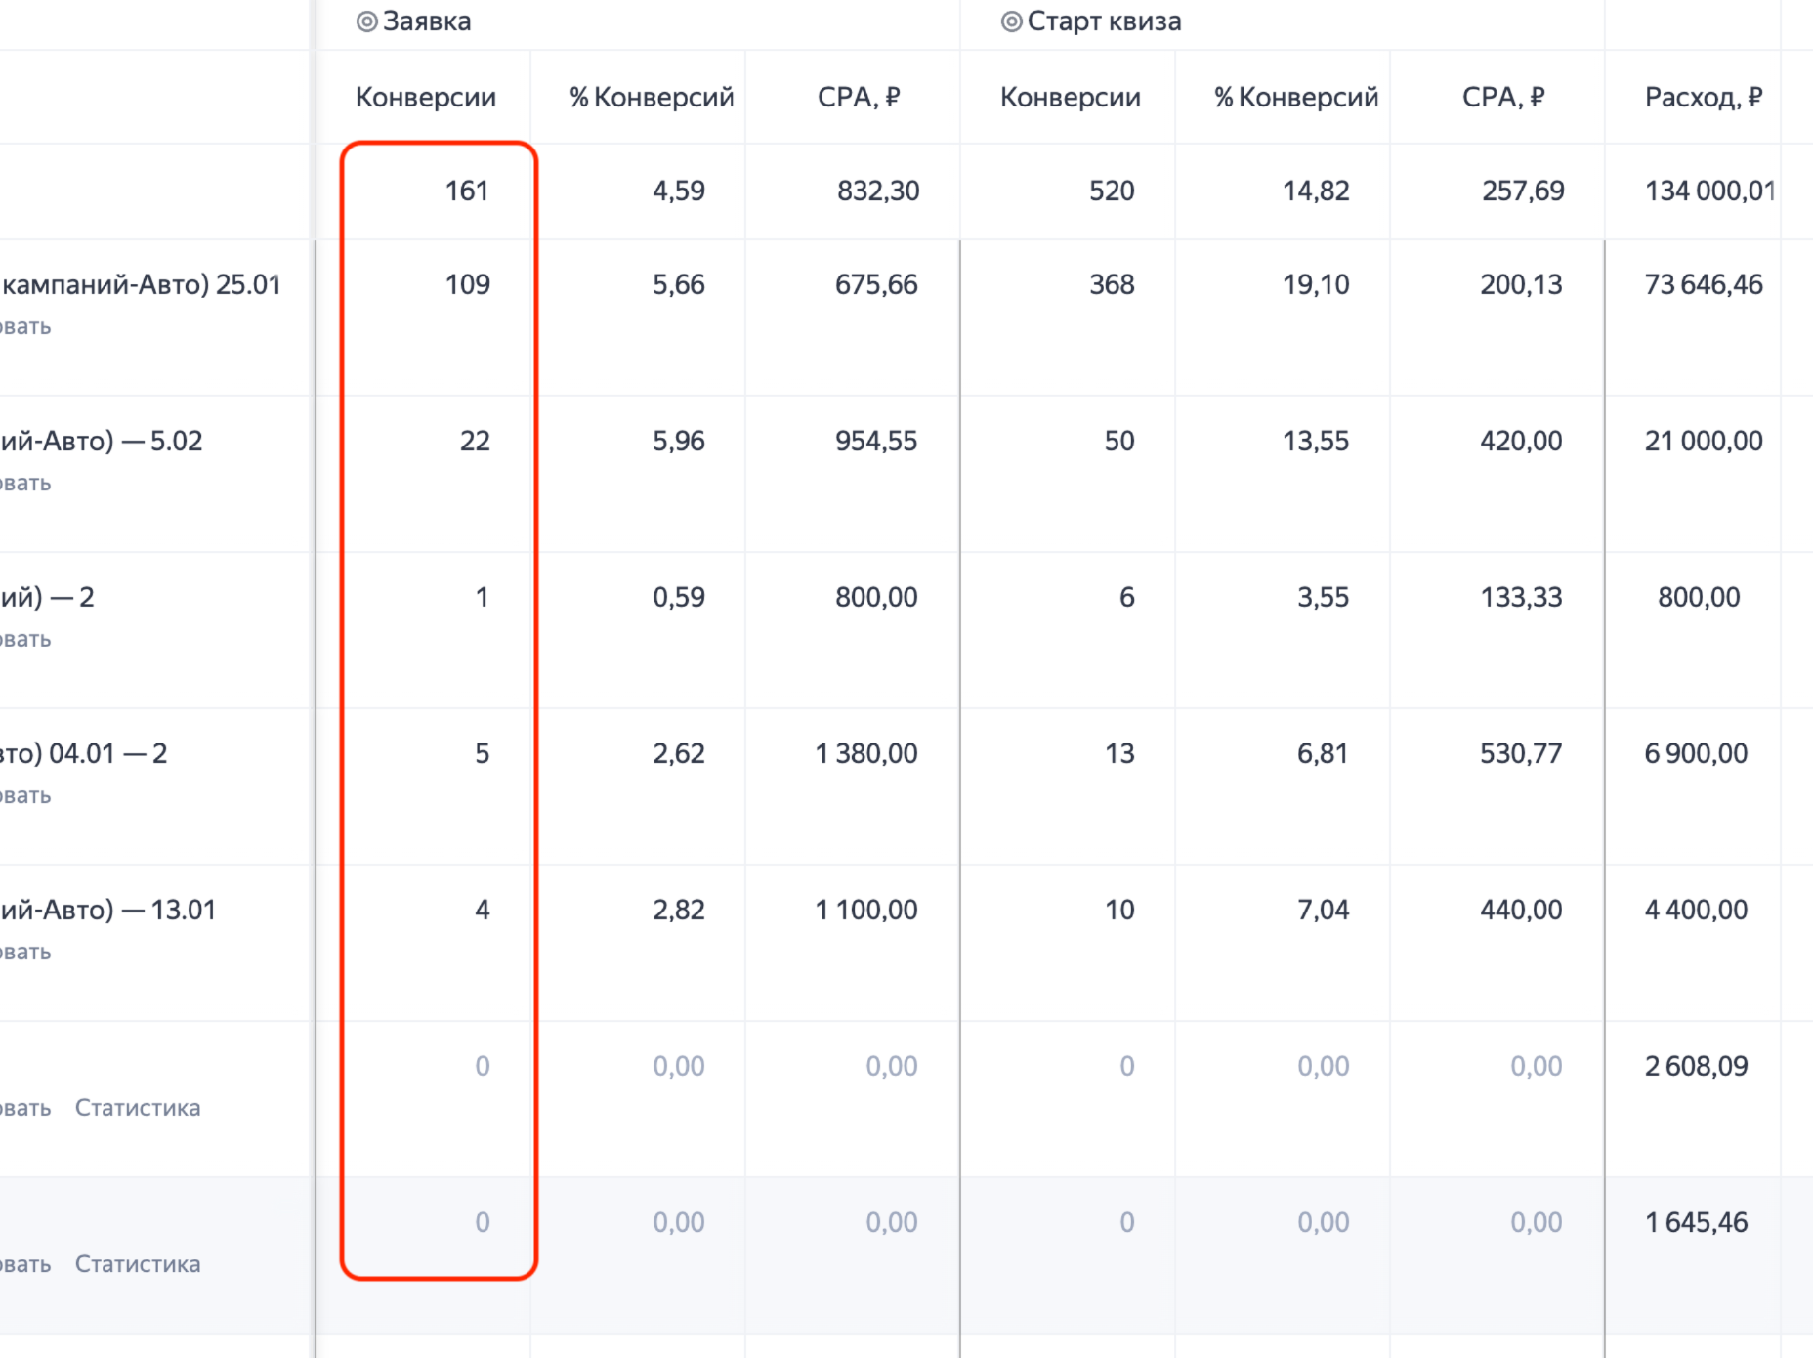1813x1358 pixels.
Task: Click the edit link under campaign 25.01
Action: coord(25,327)
